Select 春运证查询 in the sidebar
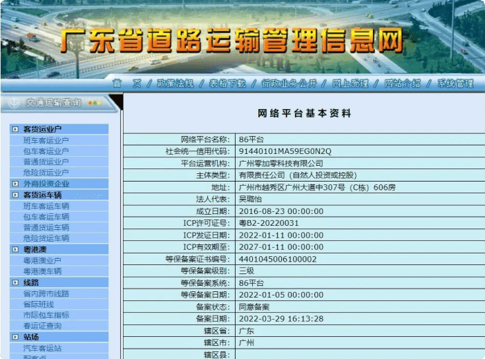 click(x=42, y=326)
